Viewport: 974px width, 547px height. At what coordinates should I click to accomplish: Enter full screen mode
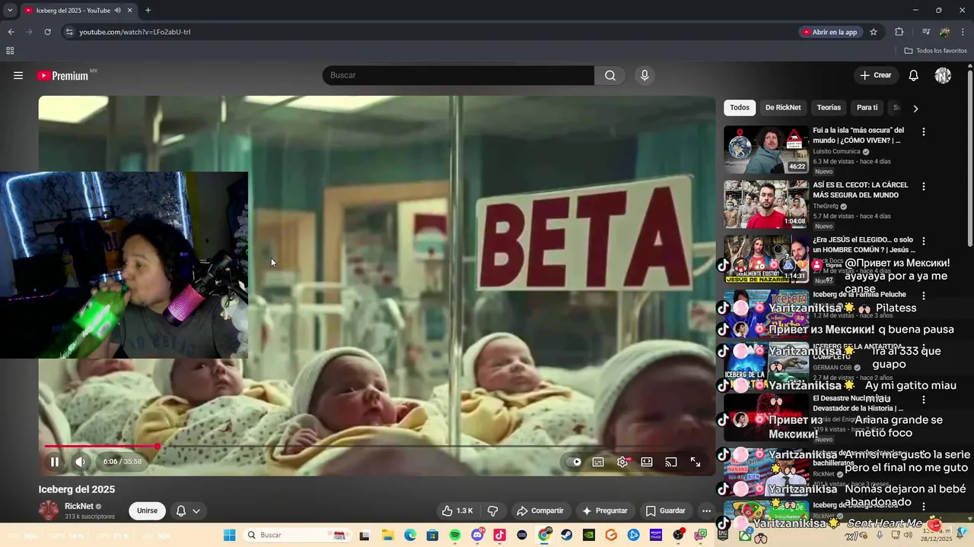pos(695,462)
